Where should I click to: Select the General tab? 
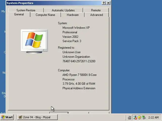(19, 14)
